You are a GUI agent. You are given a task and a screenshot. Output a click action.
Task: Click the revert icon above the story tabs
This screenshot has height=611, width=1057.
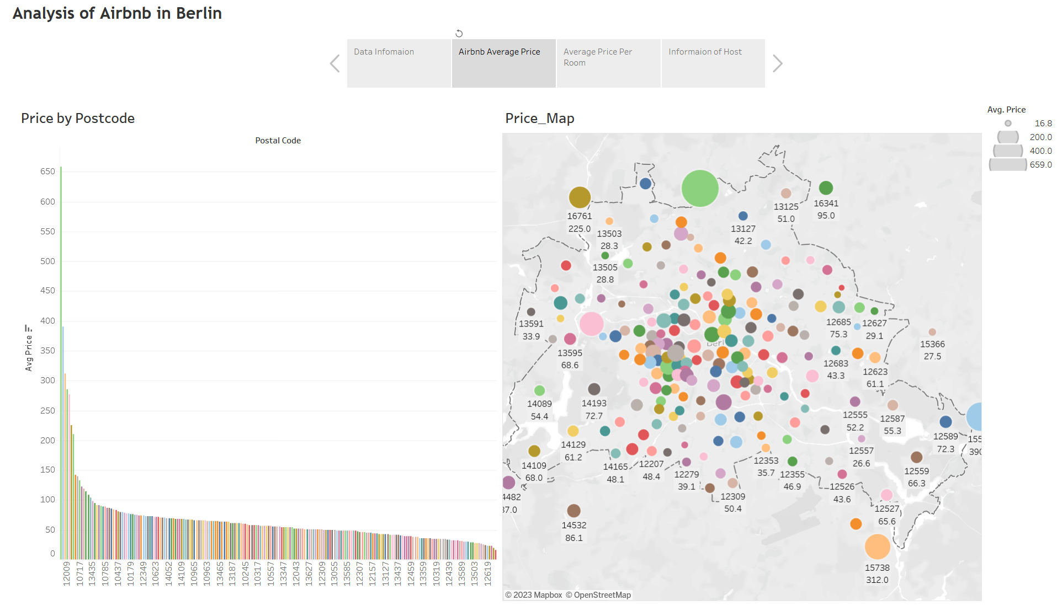[x=459, y=34]
